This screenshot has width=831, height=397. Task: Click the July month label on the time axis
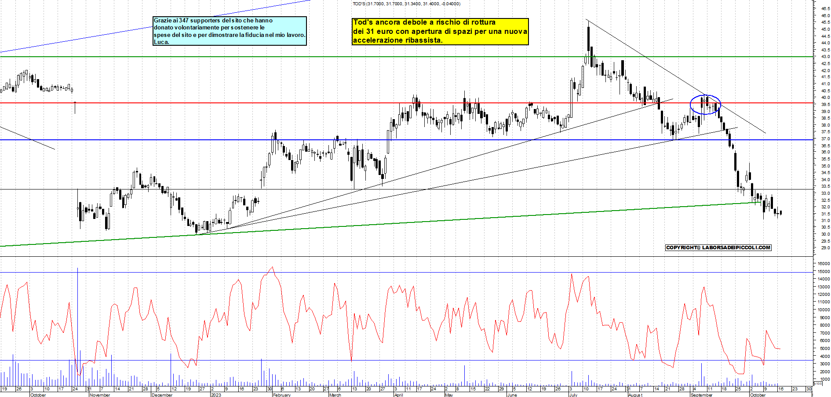click(573, 395)
